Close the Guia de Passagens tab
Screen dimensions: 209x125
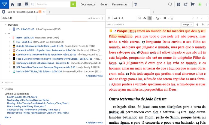click(44, 12)
